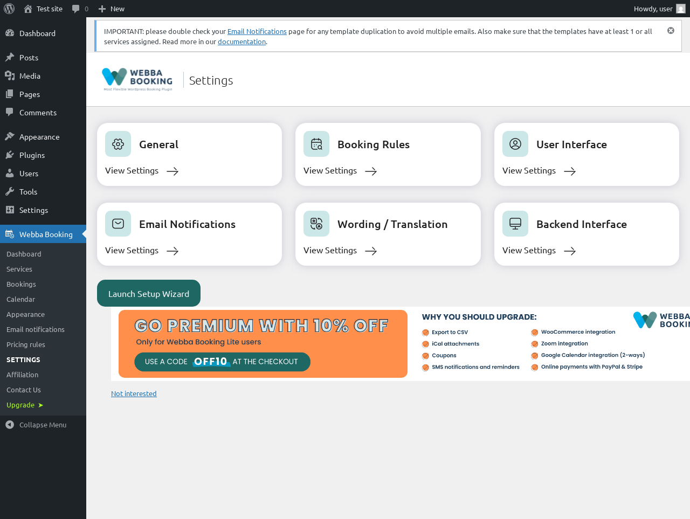Viewport: 690px width, 519px height.
Task: Open Bookings submenu item
Action: [x=21, y=284]
